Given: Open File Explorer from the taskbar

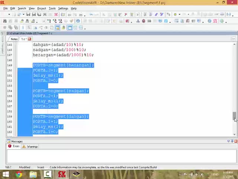Looking at the screenshot, I should tap(33, 174).
